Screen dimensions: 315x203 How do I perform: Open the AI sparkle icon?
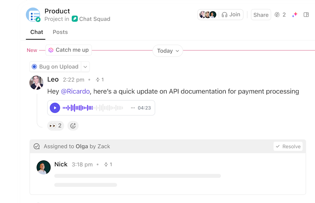[295, 15]
